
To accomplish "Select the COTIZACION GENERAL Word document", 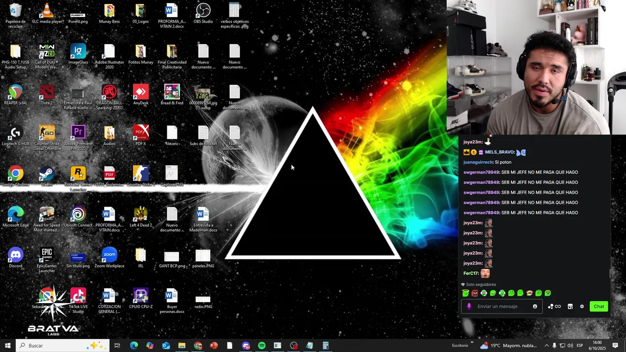I will coord(109,301).
